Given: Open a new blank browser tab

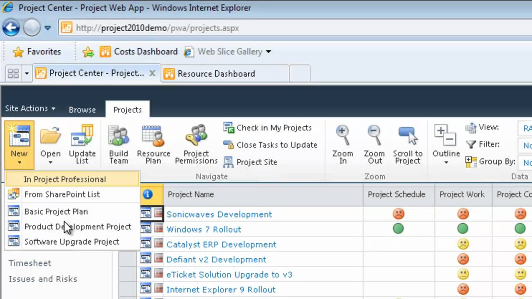Looking at the screenshot, I should pos(299,74).
